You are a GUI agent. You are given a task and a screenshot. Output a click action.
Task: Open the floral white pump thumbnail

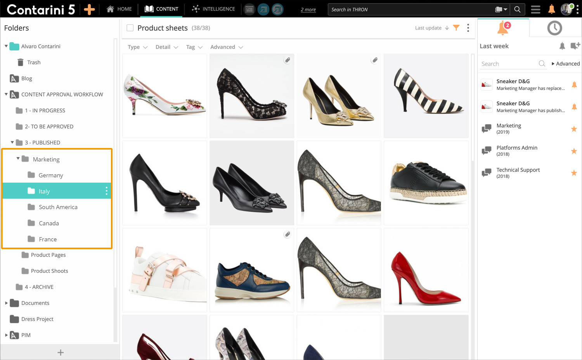pos(165,96)
